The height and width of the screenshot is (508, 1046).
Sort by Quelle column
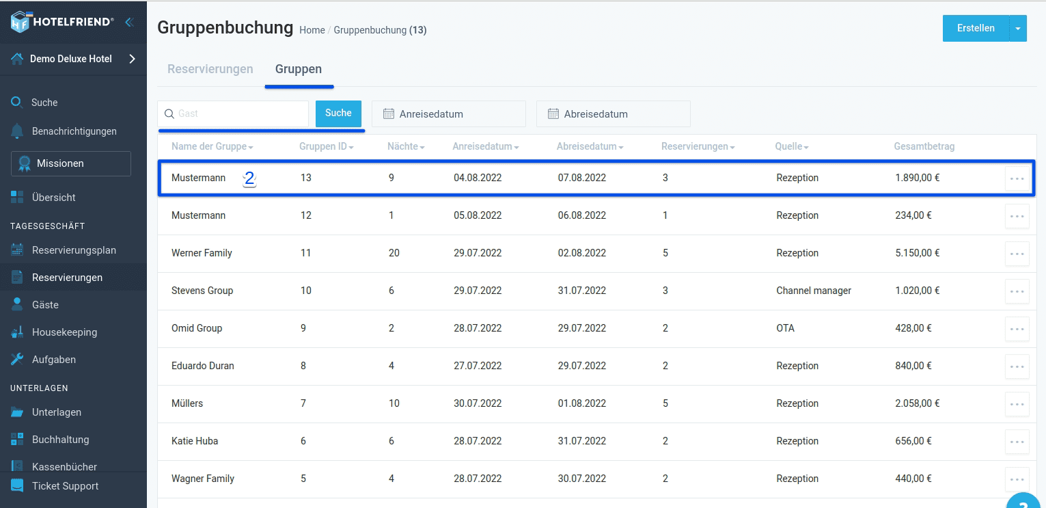[x=792, y=147]
